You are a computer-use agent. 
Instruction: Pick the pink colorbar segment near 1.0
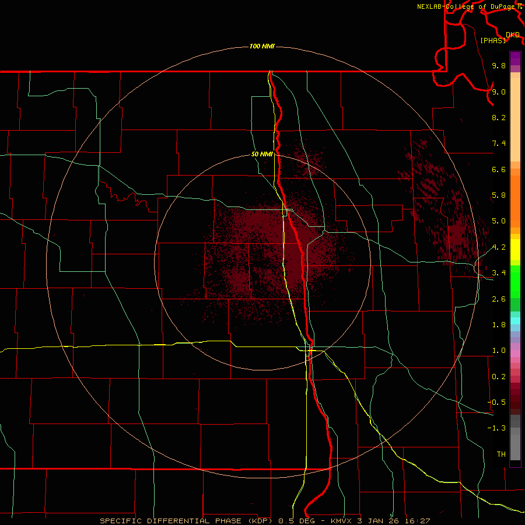coord(515,353)
